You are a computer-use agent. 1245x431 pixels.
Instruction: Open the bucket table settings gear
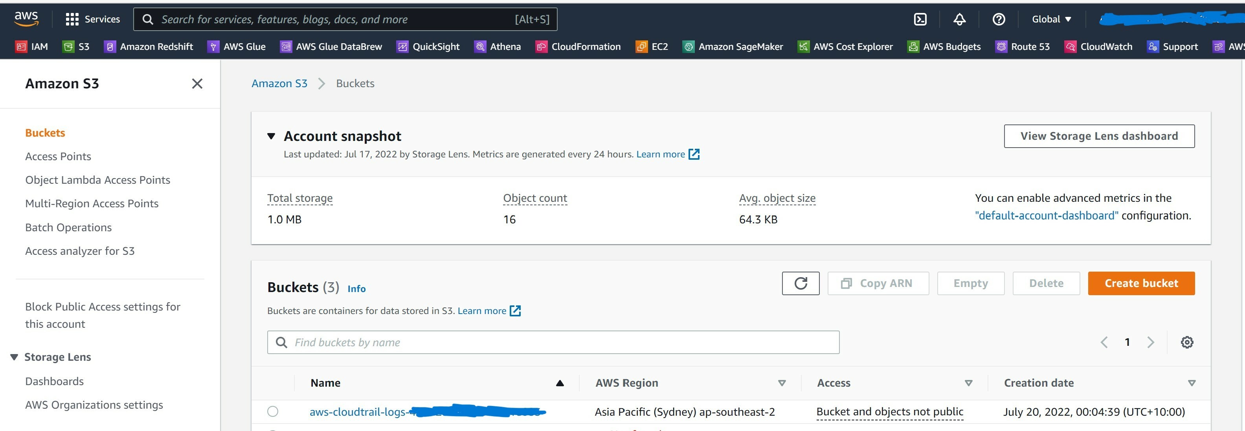(x=1186, y=342)
